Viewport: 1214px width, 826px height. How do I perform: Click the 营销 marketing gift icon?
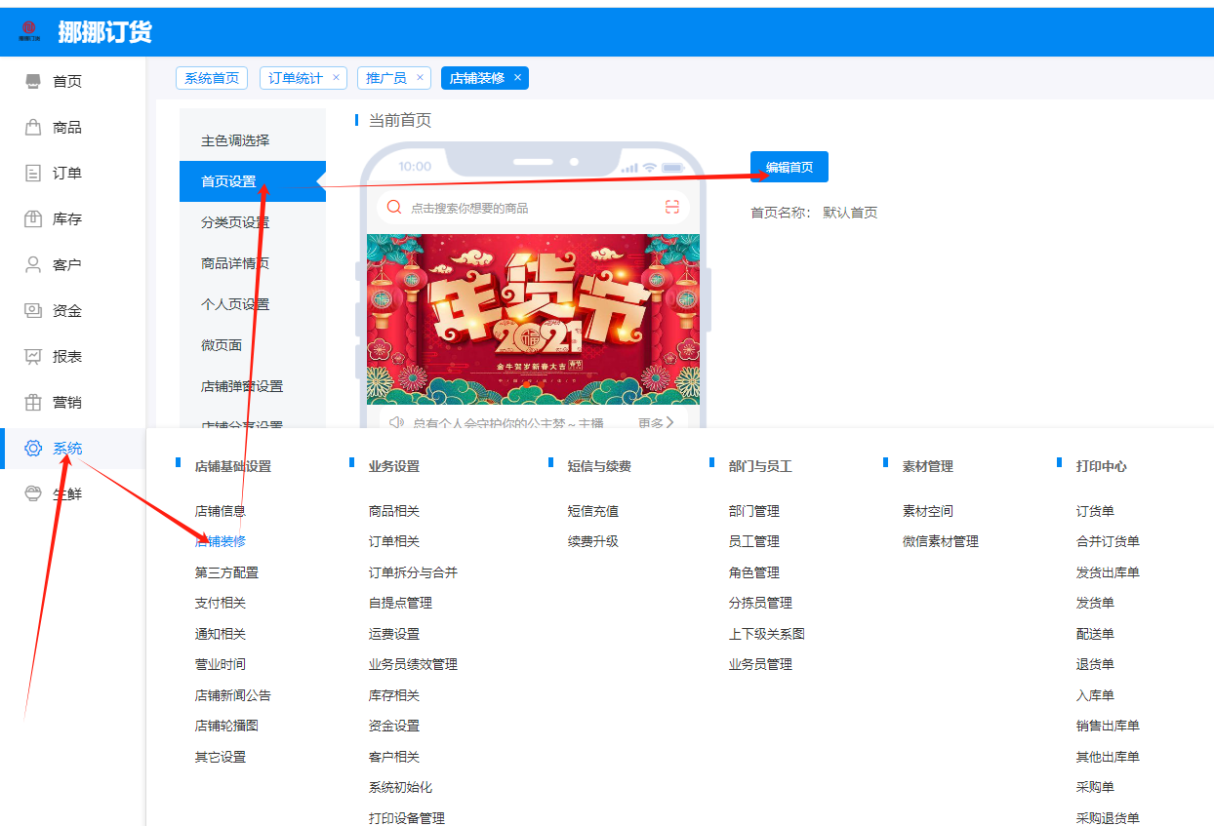tap(33, 402)
